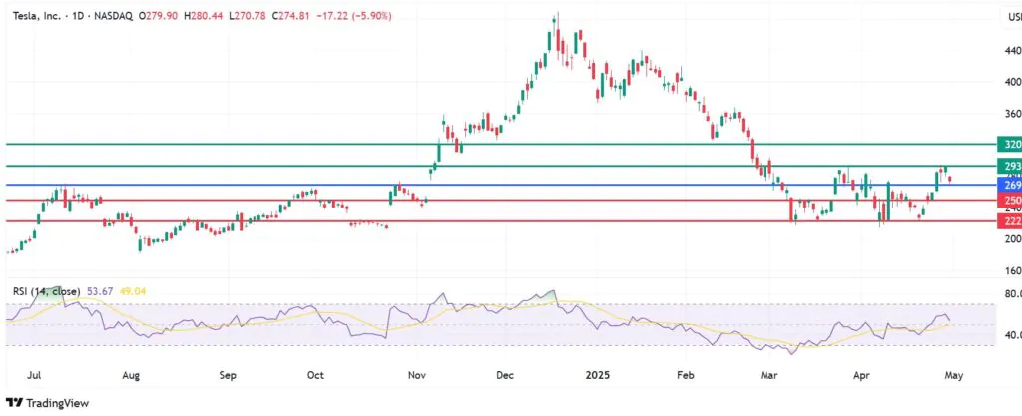The width and height of the screenshot is (1022, 416).
Task: Select the upper green horizontal resistance line
Action: (499, 144)
